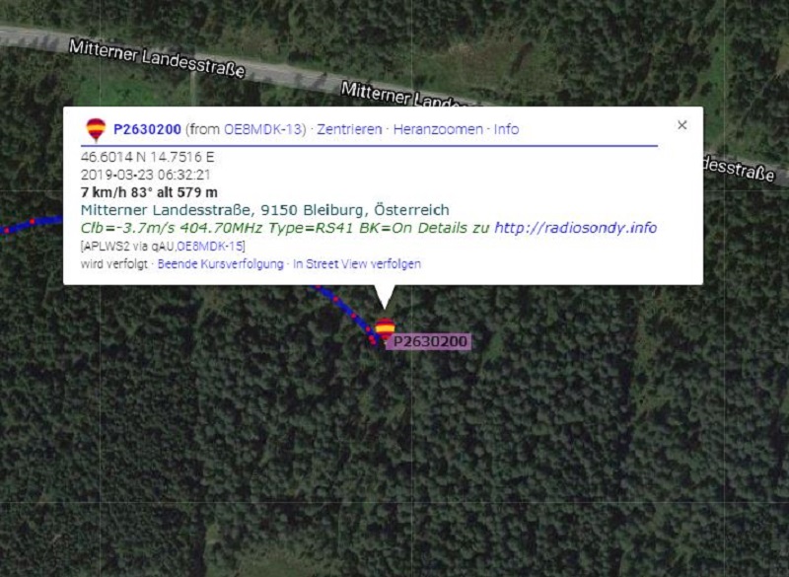Image resolution: width=789 pixels, height=577 pixels.
Task: Click the address Mitterner Landesstraße, 9150 Bleiburg
Action: coord(264,210)
